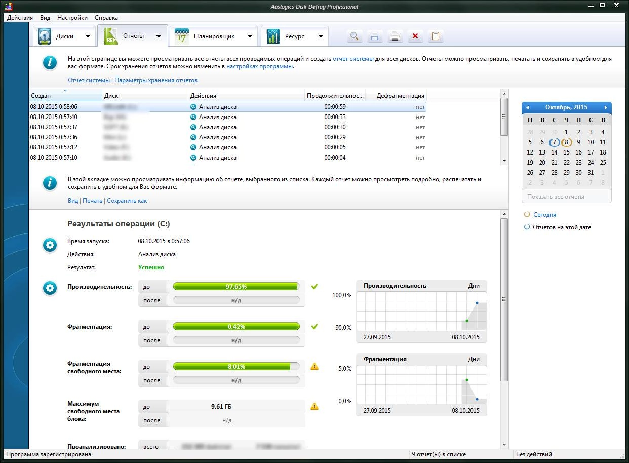Open the Настройки menu
The width and height of the screenshot is (629, 463).
point(72,17)
